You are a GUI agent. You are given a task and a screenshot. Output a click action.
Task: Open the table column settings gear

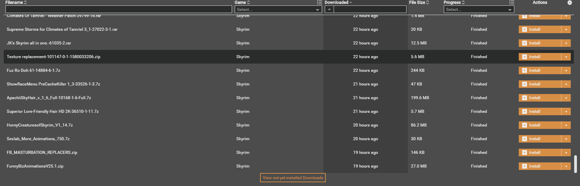click(x=569, y=3)
